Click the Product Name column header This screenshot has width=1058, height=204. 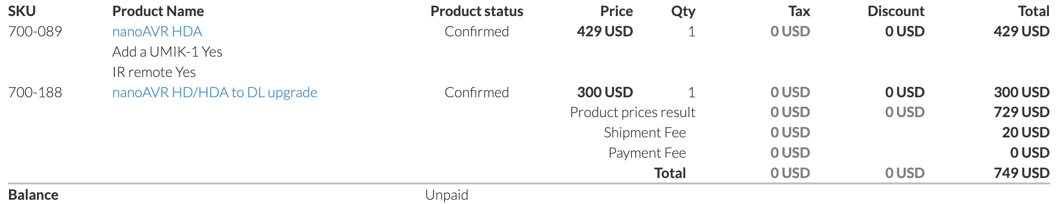(x=158, y=11)
